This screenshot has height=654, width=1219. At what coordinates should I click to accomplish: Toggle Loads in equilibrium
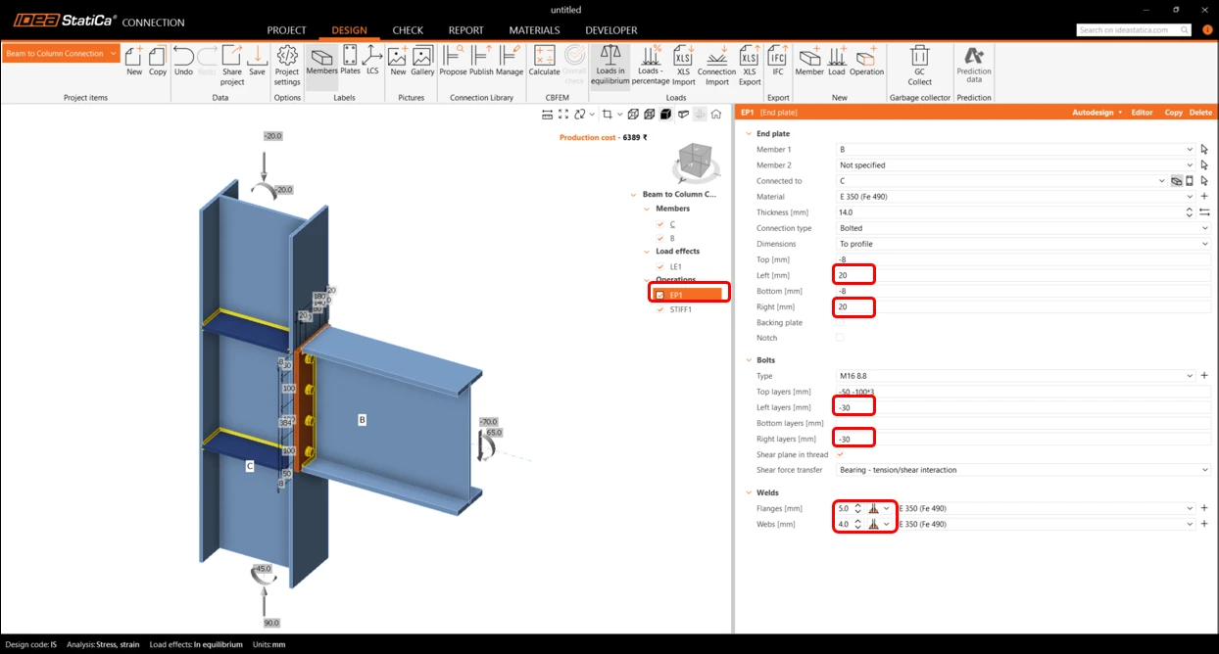coord(610,66)
